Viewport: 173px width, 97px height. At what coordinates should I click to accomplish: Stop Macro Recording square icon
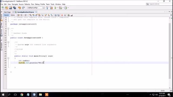point(65,15)
